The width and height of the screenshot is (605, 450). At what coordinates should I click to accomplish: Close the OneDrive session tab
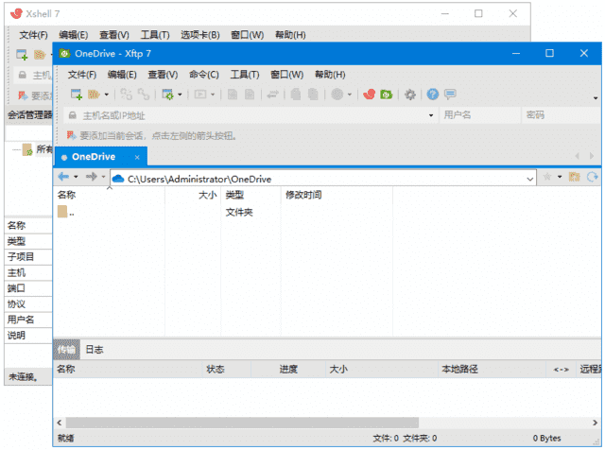tap(137, 157)
